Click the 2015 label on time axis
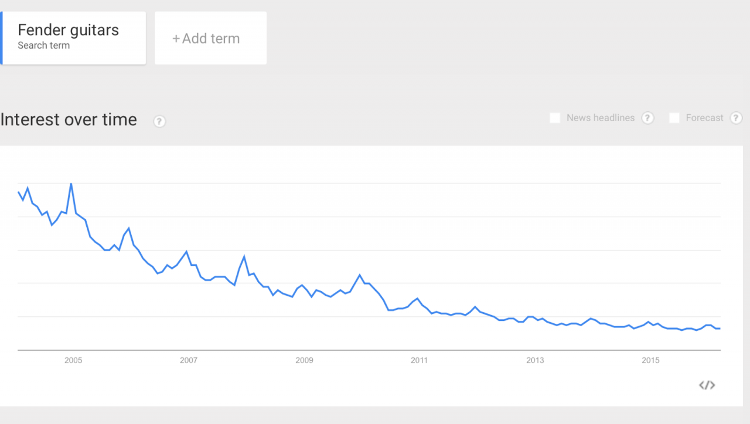The height and width of the screenshot is (424, 750). click(650, 360)
